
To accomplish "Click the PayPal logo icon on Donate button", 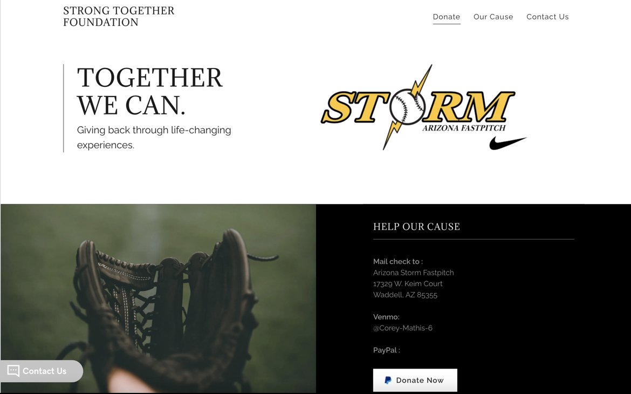I will [x=388, y=381].
